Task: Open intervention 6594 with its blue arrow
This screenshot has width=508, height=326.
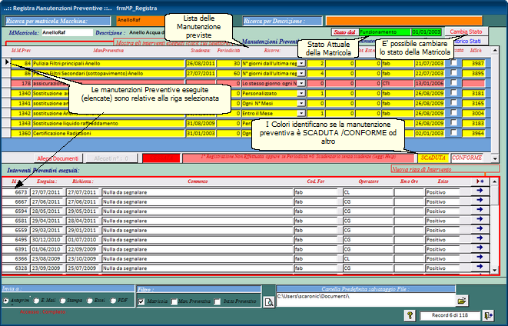Action: [480, 210]
